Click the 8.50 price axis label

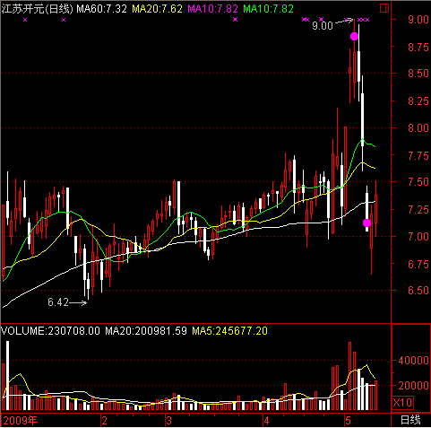[418, 74]
